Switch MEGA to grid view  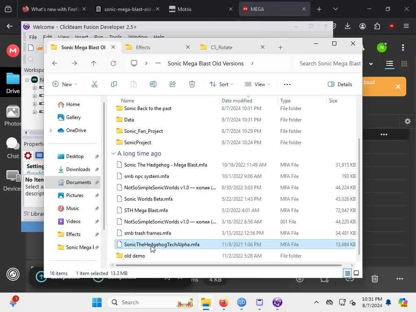(404, 64)
